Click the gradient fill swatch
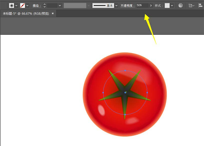The width and height of the screenshot is (204, 146). (12, 6)
